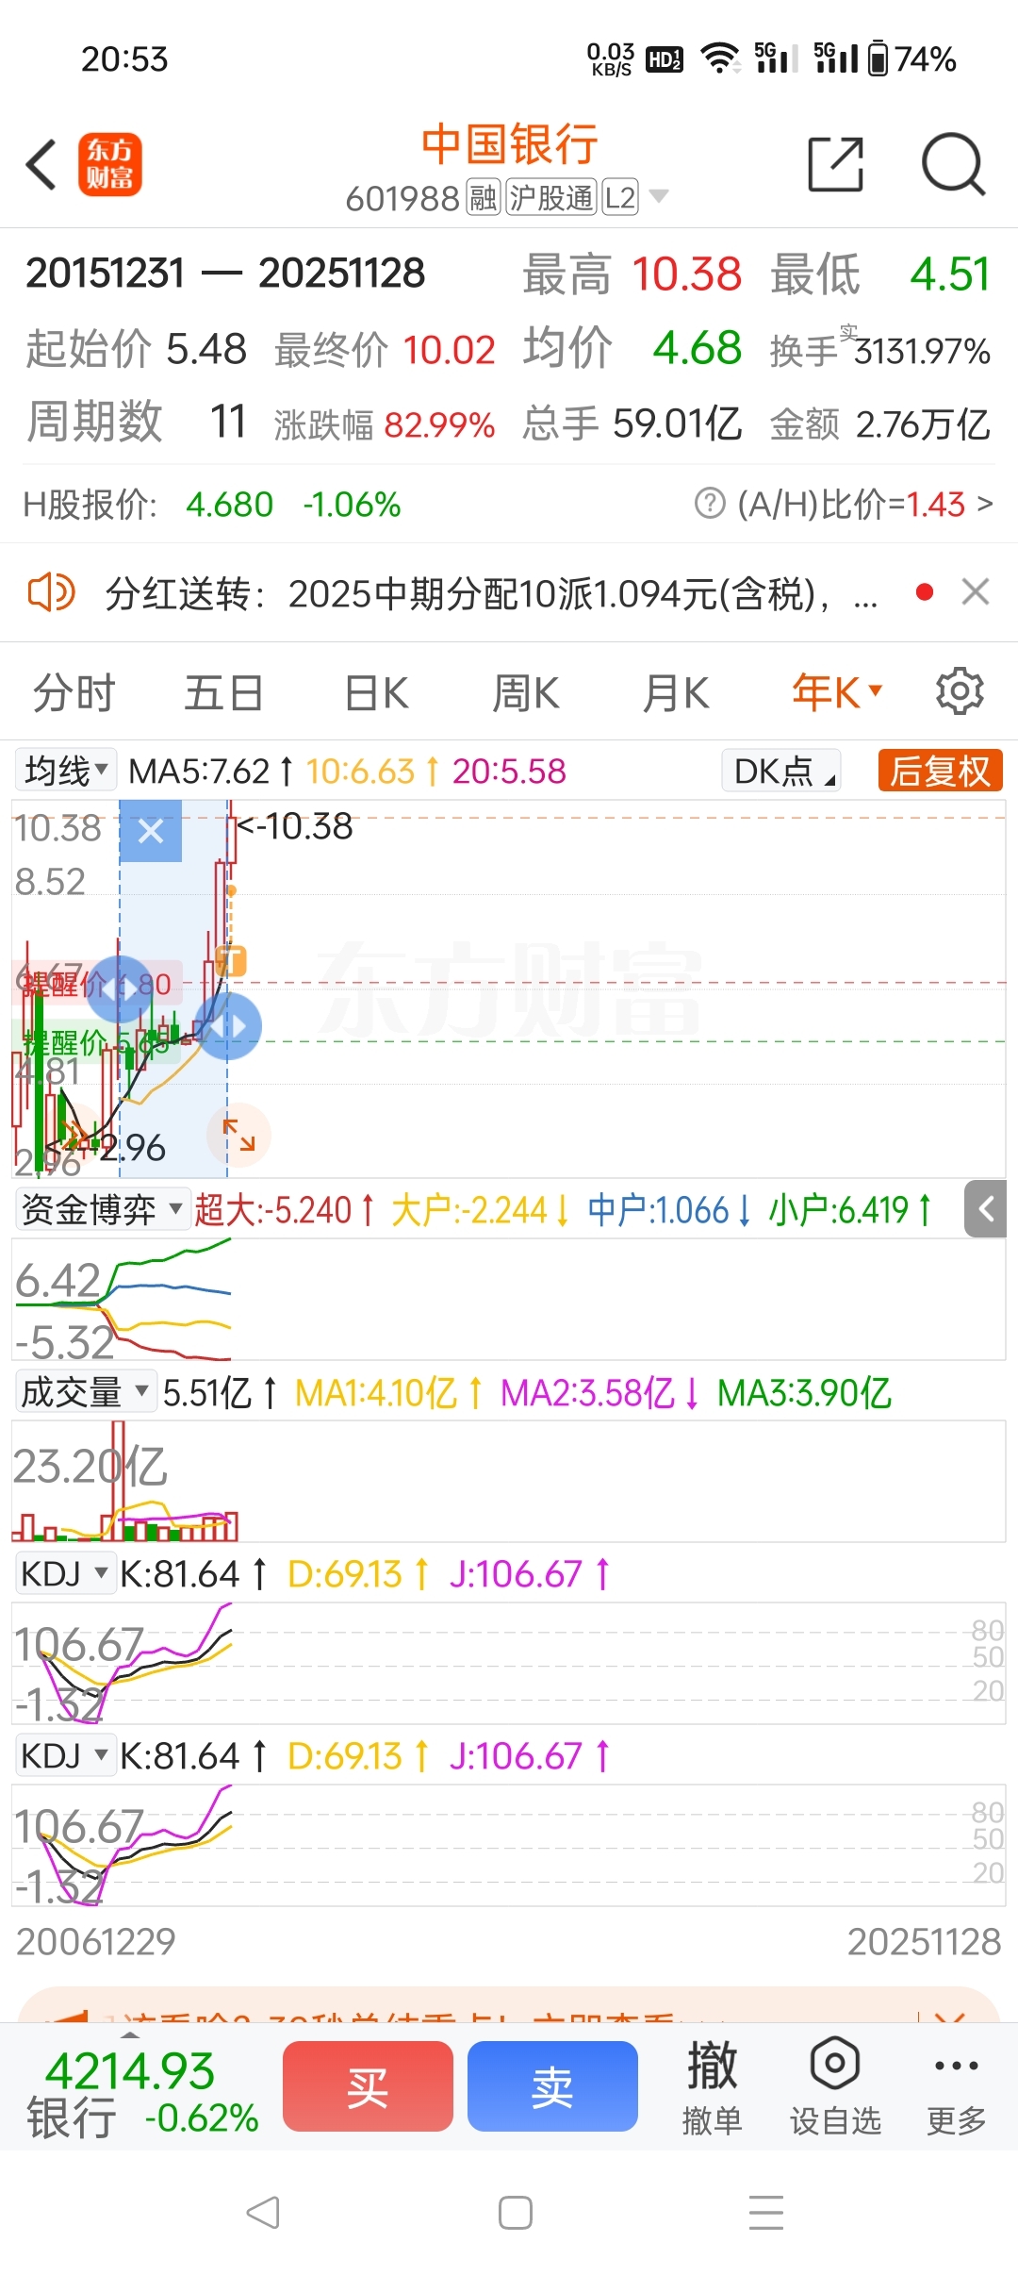Open the first KDJ indicator dropdown
The height and width of the screenshot is (2275, 1018).
pyautogui.click(x=66, y=1573)
